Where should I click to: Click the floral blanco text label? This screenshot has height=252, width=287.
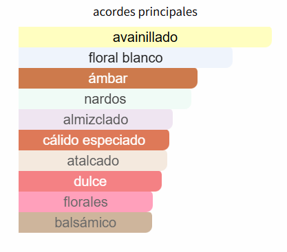tap(125, 58)
